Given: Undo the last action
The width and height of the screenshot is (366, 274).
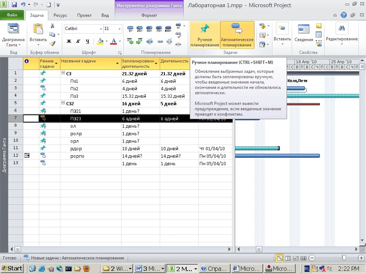Looking at the screenshot, I should pos(23,4).
